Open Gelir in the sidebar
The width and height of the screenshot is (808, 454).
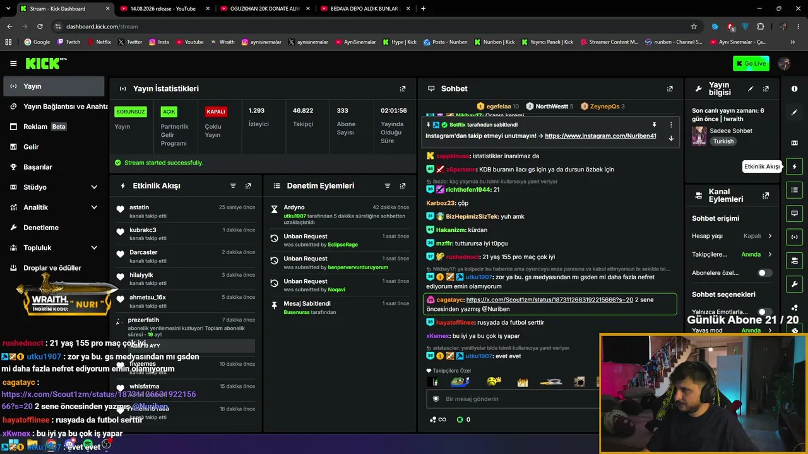pos(54,147)
